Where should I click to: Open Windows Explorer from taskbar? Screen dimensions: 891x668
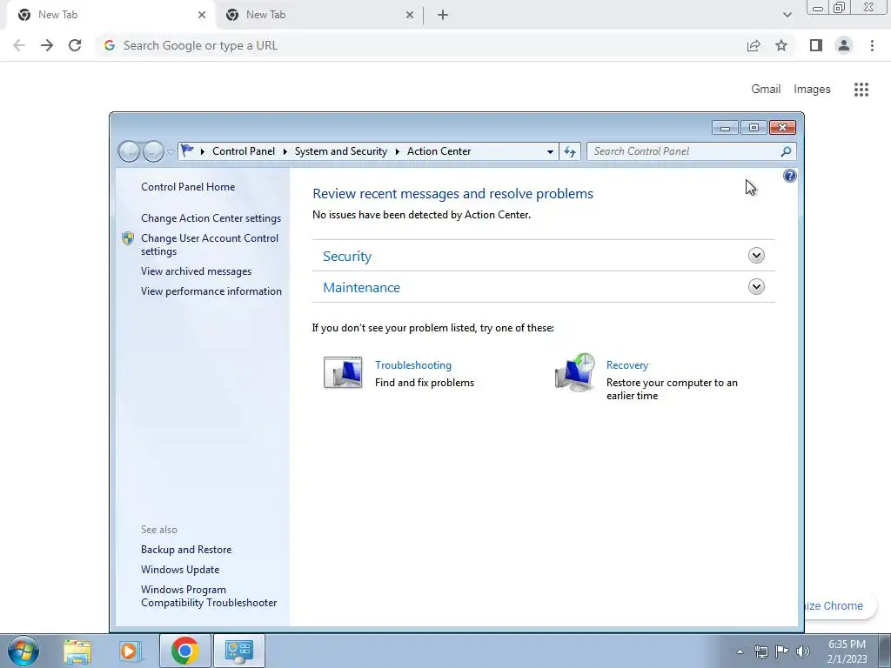point(77,651)
